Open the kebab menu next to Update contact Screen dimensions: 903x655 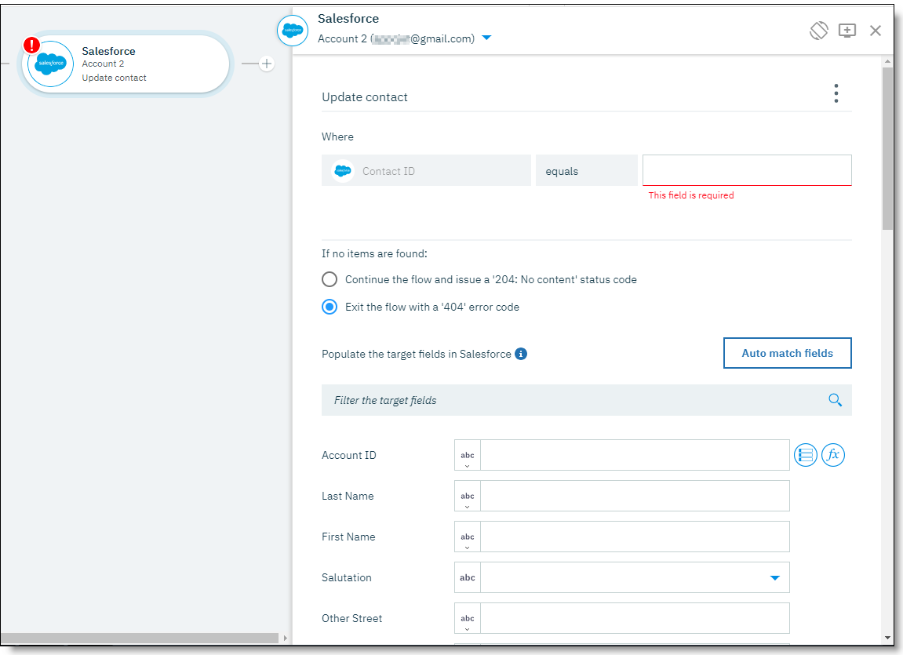click(836, 93)
